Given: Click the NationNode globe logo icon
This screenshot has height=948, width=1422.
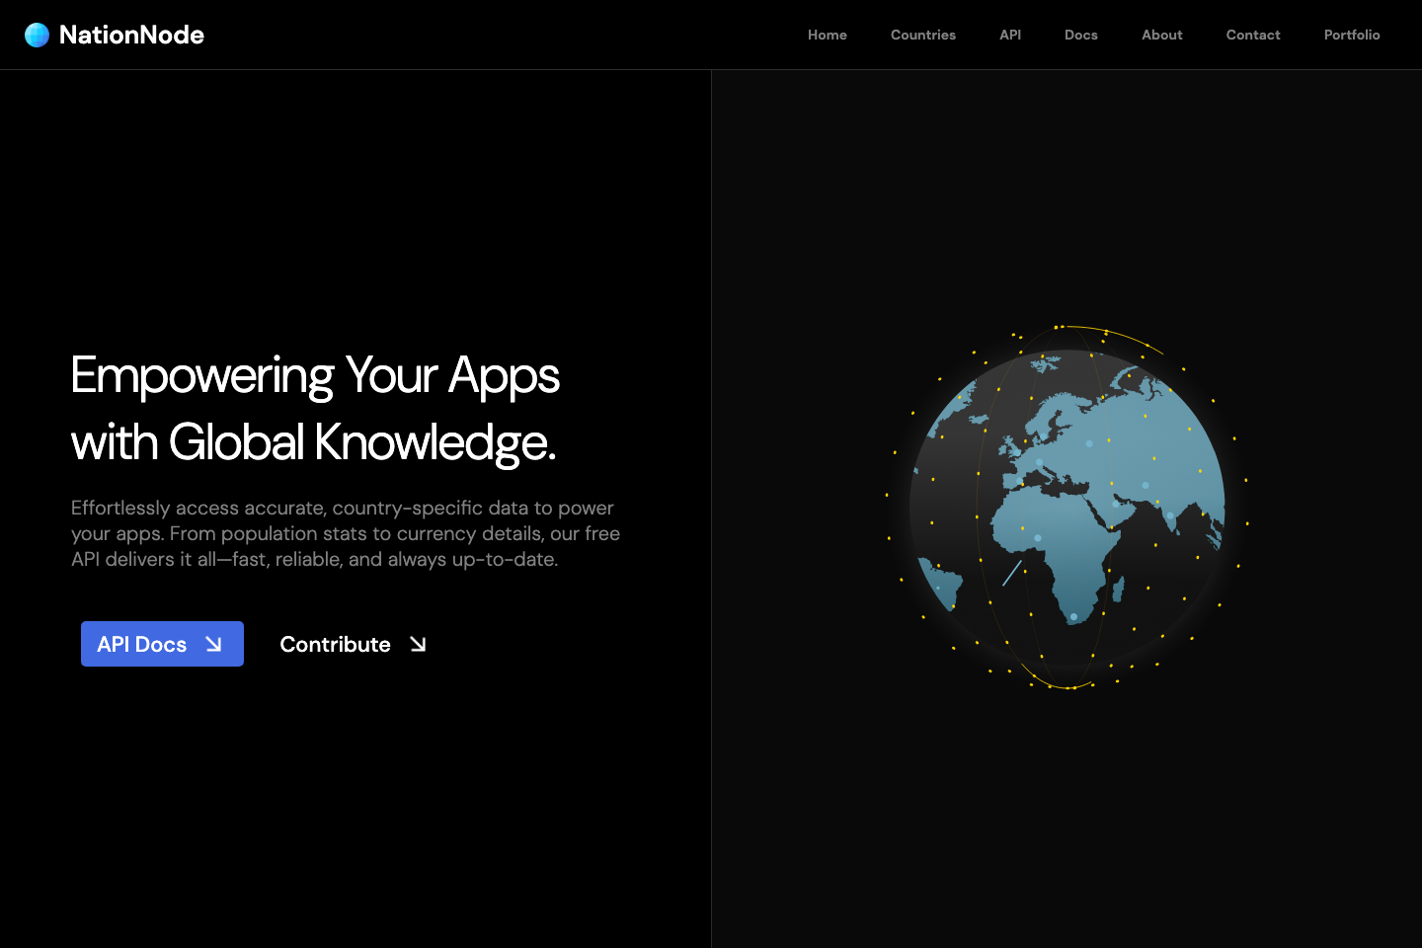Looking at the screenshot, I should 36,35.
